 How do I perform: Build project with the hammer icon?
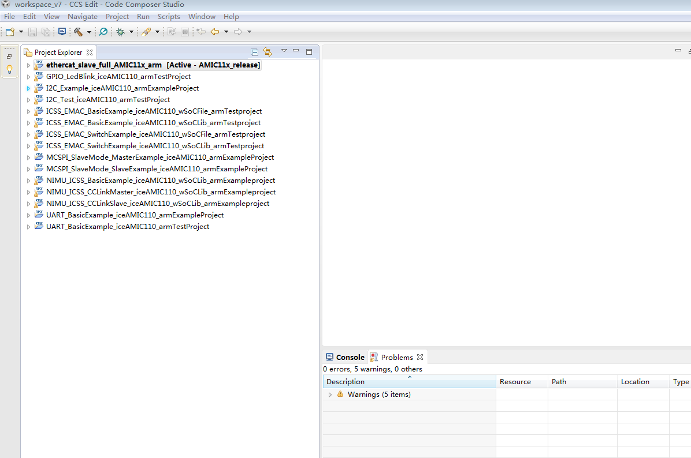(78, 32)
